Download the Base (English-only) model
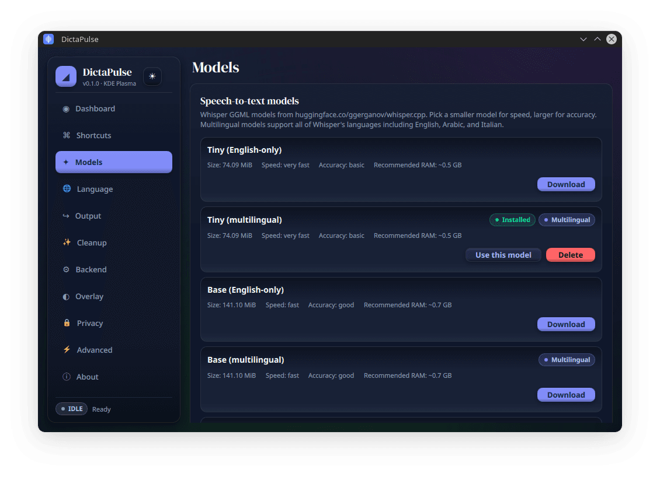 pos(566,324)
